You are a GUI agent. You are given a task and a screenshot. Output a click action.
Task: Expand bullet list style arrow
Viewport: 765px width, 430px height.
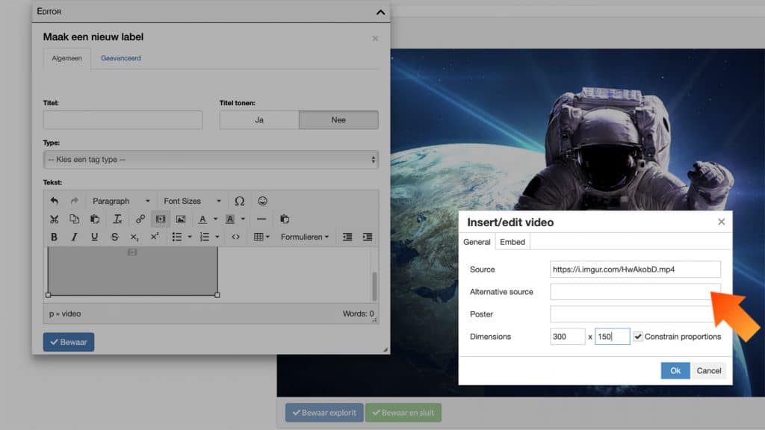(190, 237)
